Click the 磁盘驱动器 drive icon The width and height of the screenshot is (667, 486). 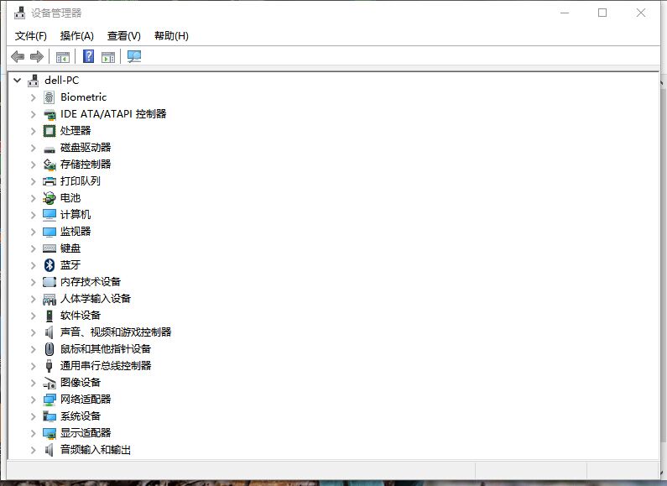pos(50,149)
